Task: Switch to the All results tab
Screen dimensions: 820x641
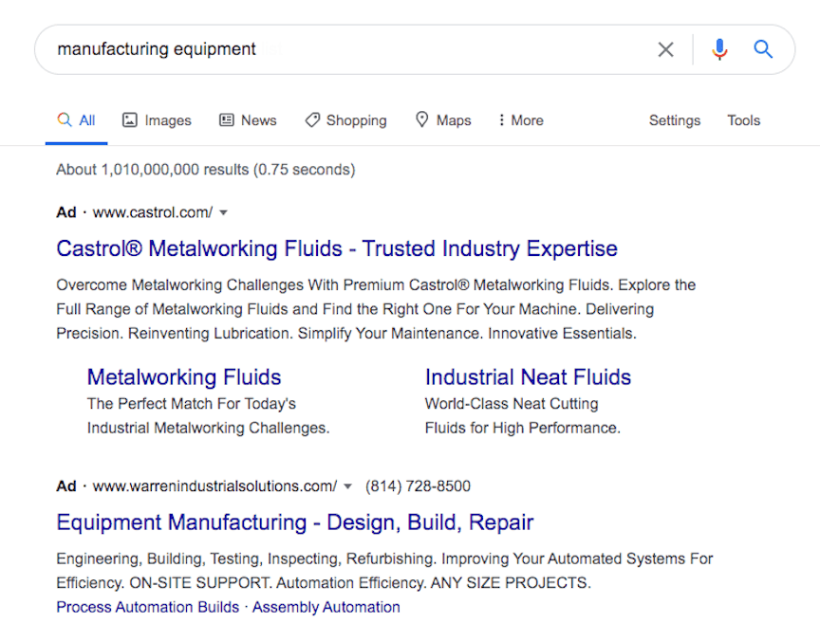Action: pyautogui.click(x=76, y=120)
